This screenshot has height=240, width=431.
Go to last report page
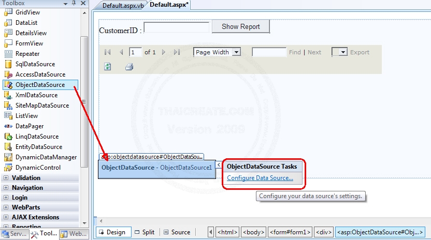click(x=177, y=52)
